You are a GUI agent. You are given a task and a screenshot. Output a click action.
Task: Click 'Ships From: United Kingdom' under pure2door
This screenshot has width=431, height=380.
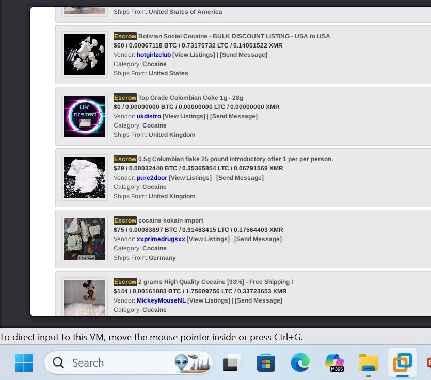coord(154,196)
